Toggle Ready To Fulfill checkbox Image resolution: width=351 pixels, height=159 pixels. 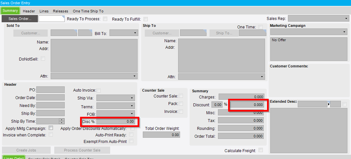point(145,19)
